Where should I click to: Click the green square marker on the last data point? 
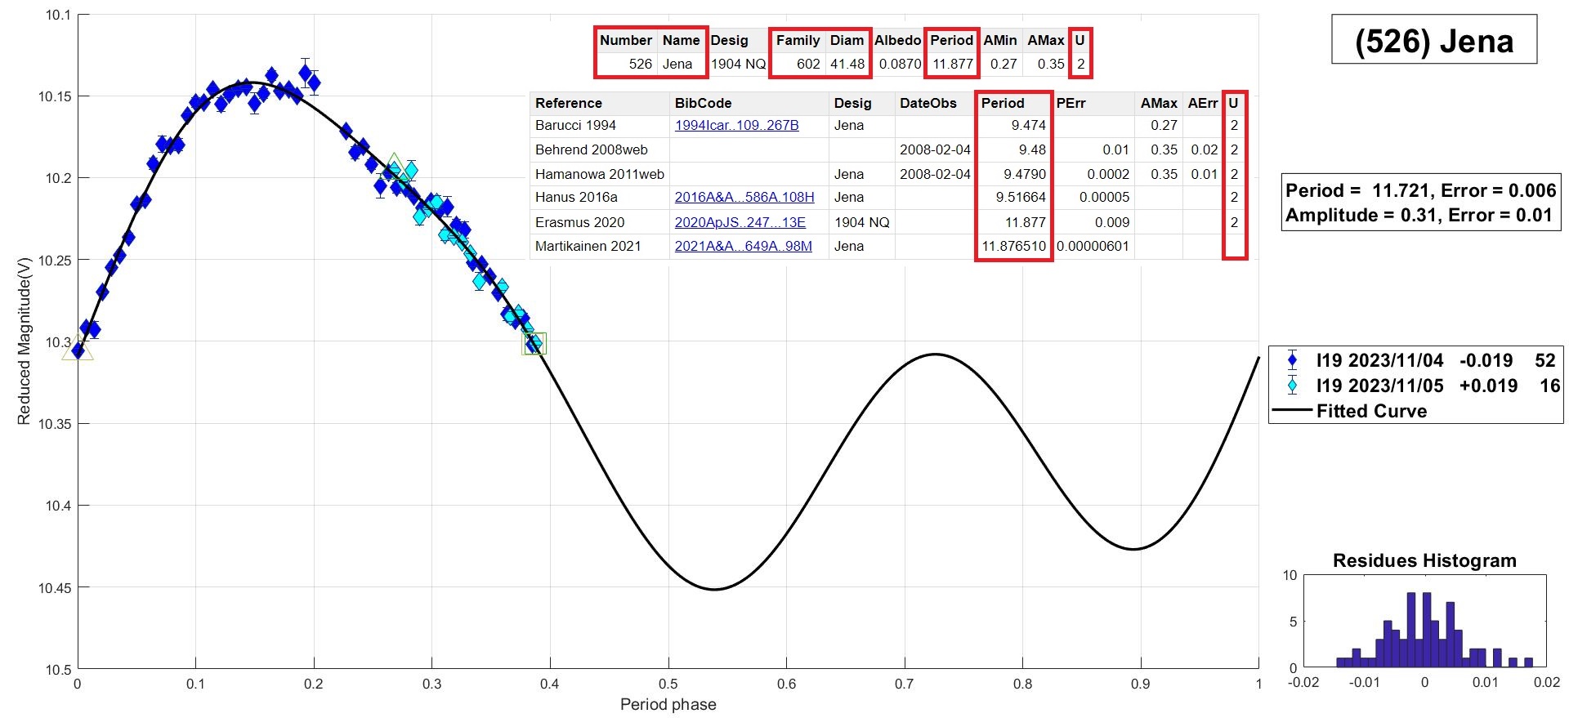(x=534, y=344)
